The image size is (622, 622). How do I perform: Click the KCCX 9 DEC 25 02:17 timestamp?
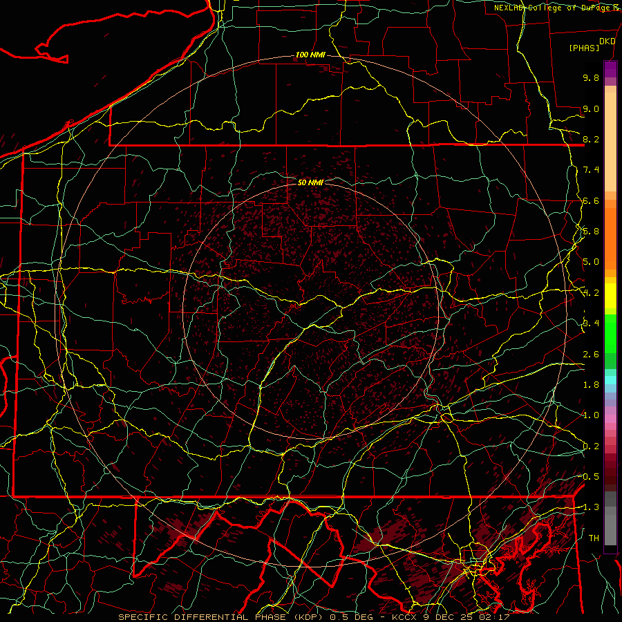point(451,617)
